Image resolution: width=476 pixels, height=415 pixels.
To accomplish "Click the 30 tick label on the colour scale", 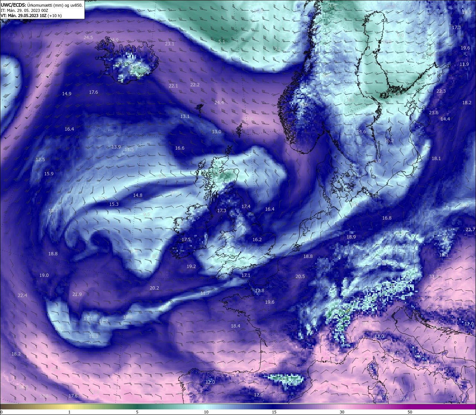I will coord(342,412).
